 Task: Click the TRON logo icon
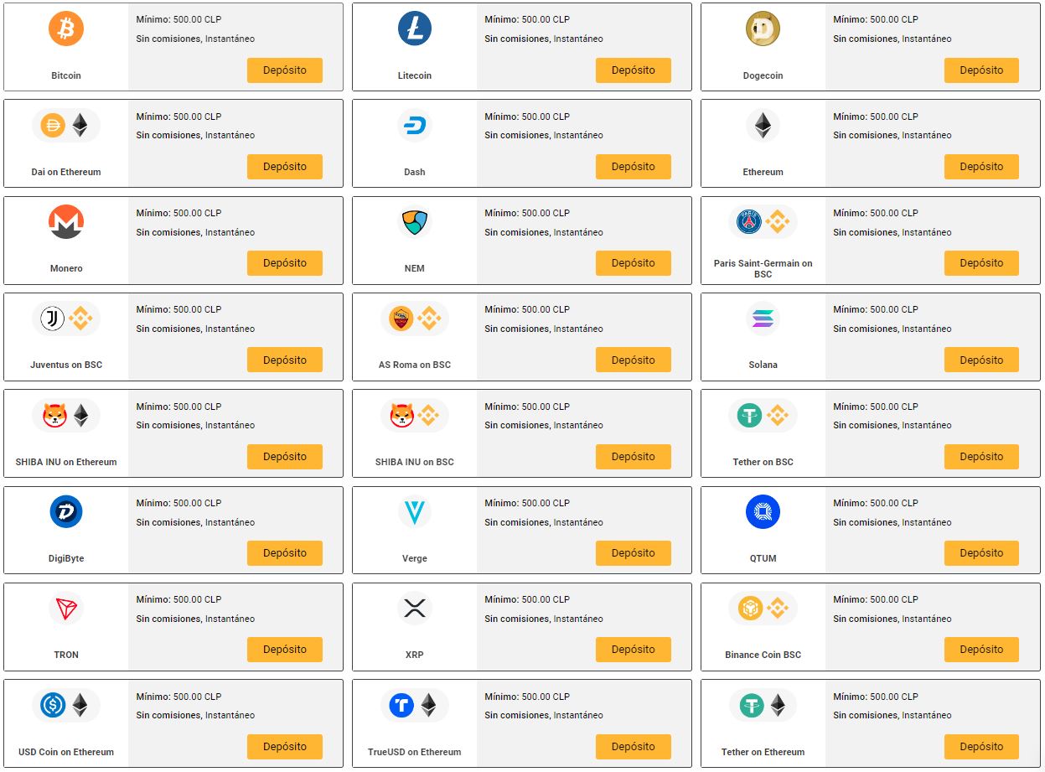tap(66, 609)
